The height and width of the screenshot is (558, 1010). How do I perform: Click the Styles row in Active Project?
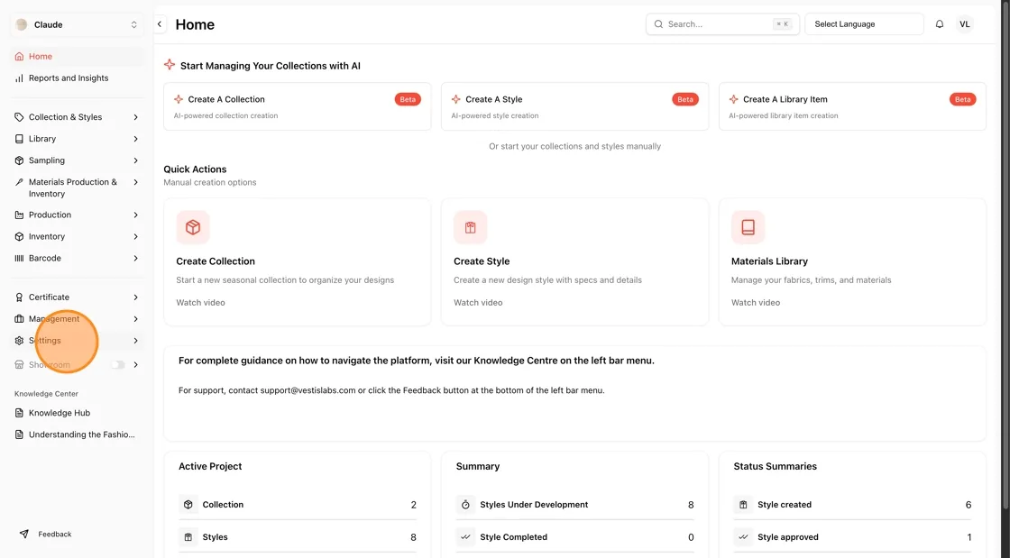pos(298,536)
